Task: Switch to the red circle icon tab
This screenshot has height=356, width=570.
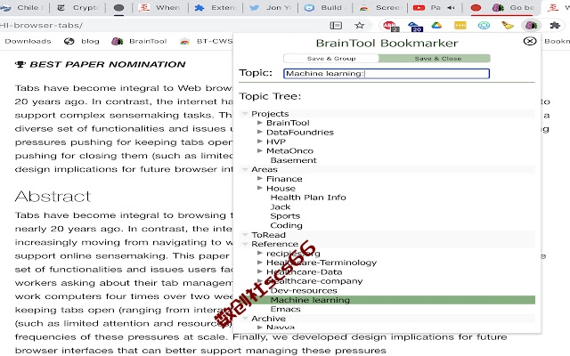Action: (476, 7)
